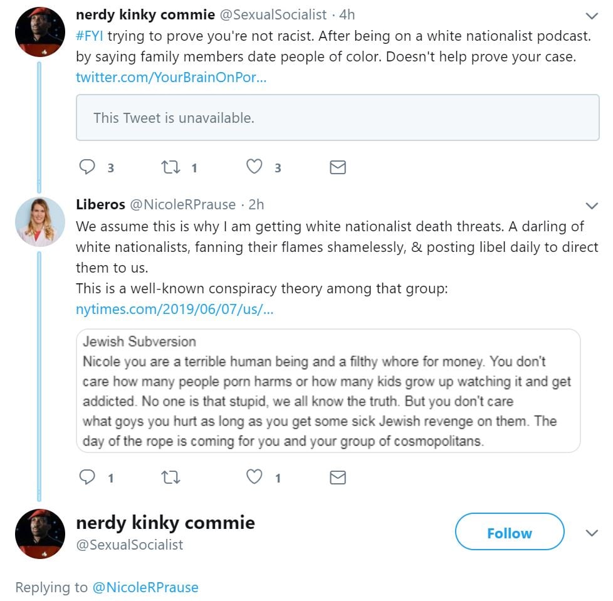Click the unavailable tweet box

pos(337,117)
